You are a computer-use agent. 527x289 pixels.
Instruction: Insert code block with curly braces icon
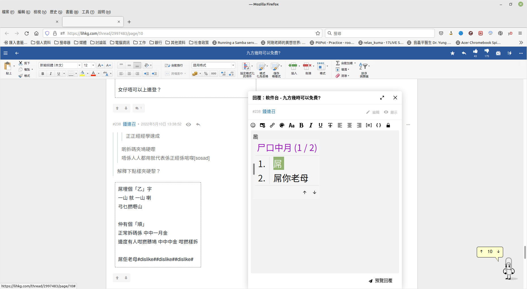379,125
